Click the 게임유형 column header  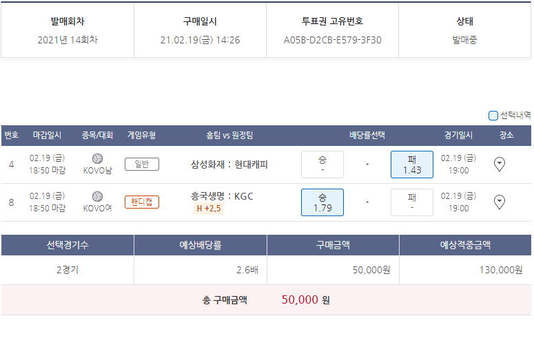pos(141,135)
